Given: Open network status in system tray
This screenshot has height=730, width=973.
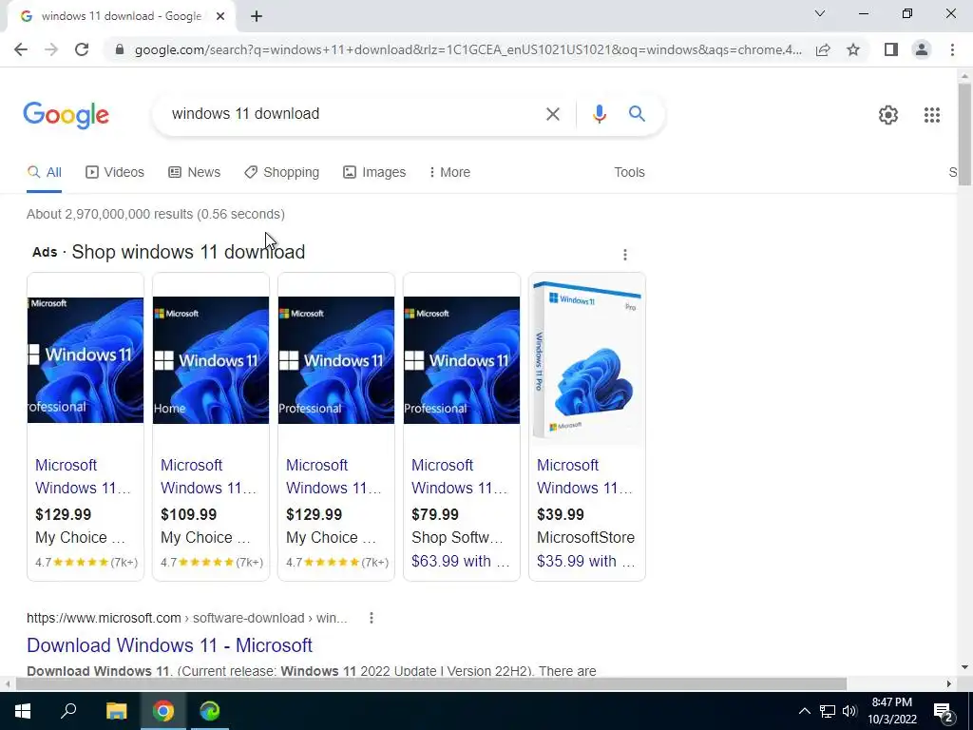Looking at the screenshot, I should pos(828,711).
